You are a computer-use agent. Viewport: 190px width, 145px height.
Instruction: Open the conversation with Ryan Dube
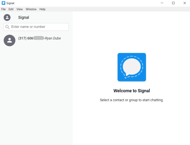(36, 40)
